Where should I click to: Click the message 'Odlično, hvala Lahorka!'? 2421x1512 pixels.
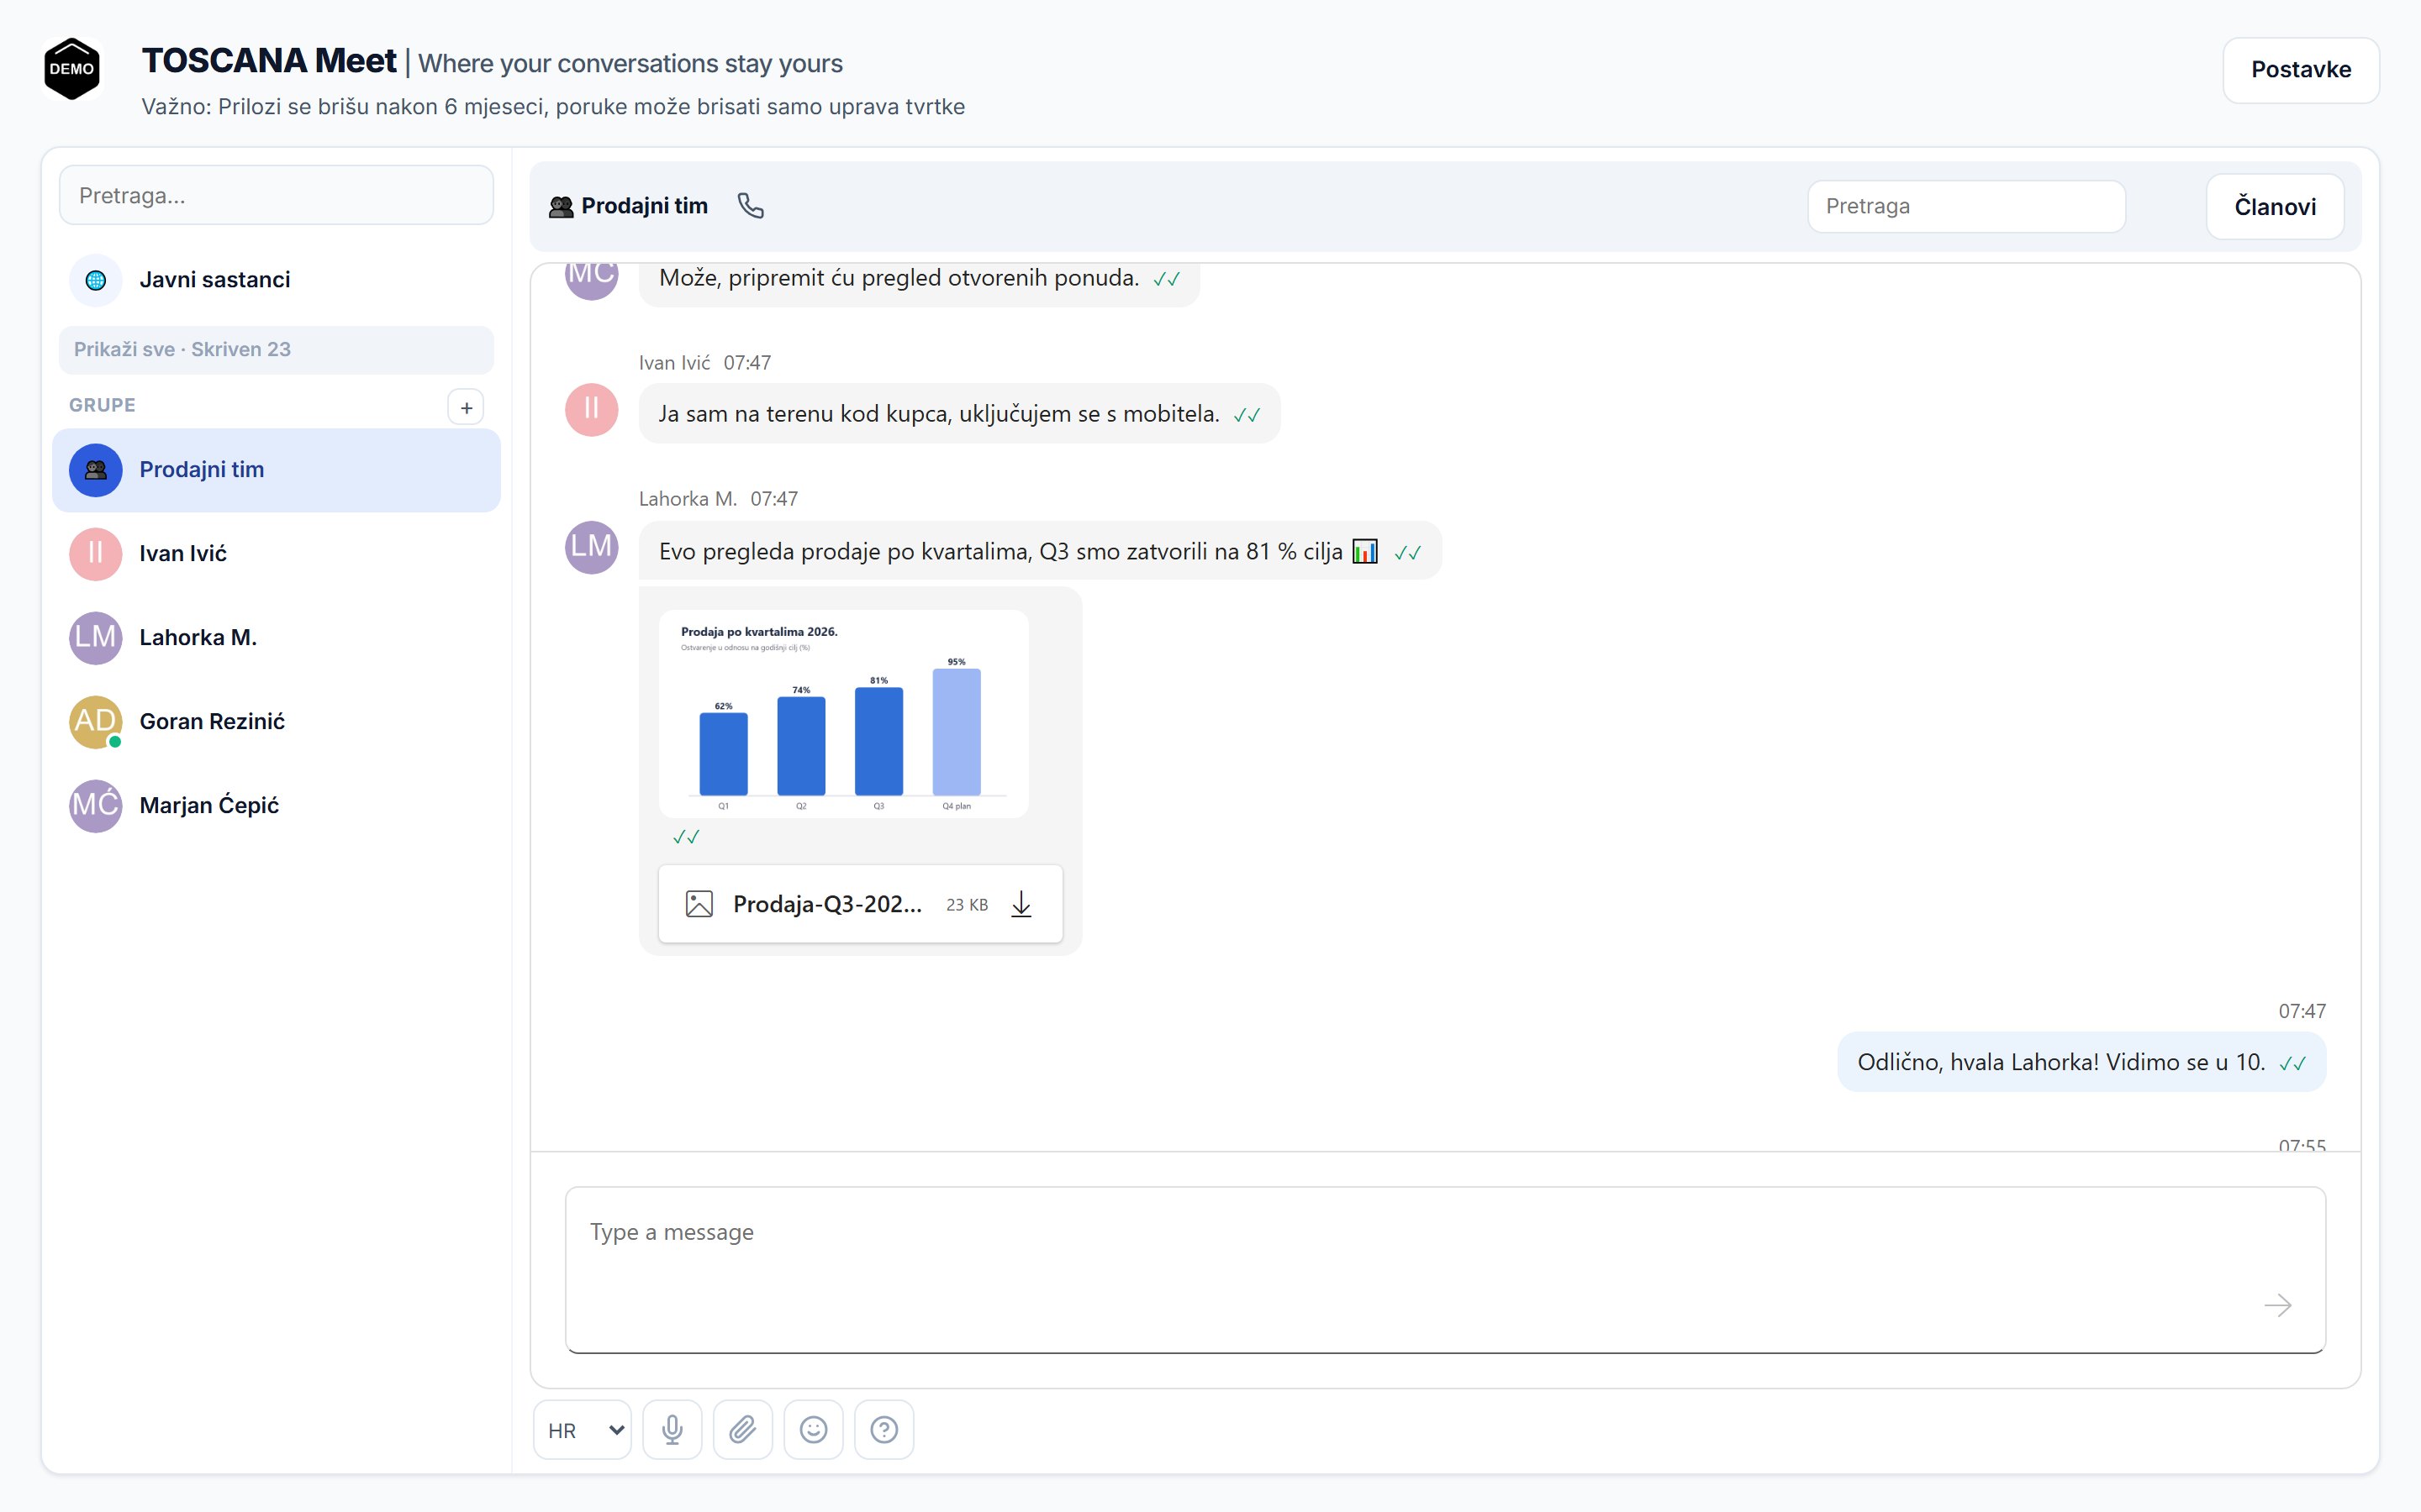tap(2081, 1062)
